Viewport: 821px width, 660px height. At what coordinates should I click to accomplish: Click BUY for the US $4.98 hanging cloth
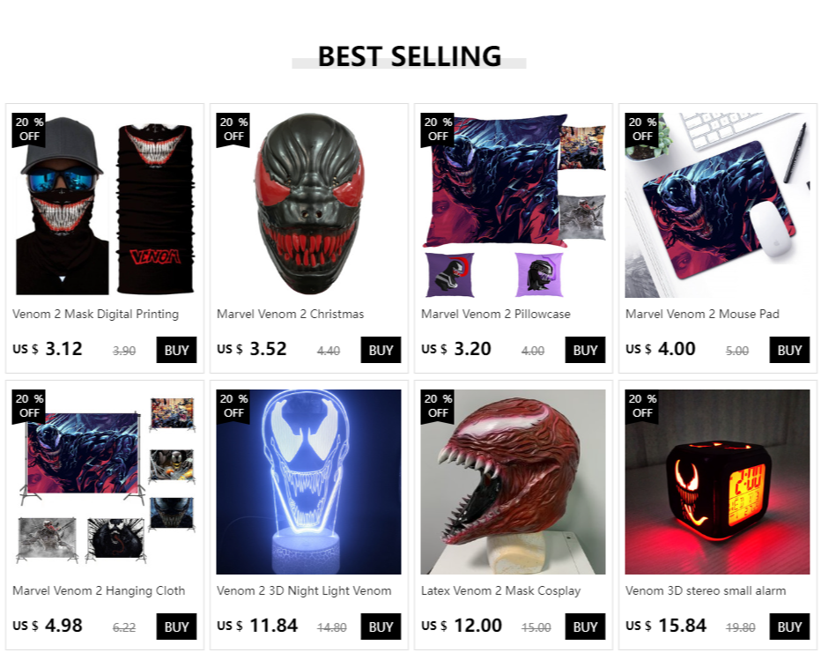point(176,627)
